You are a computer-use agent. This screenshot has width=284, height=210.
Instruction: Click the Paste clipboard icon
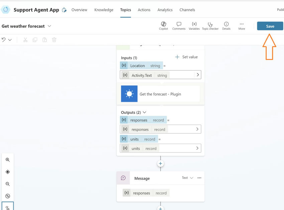click(44, 40)
